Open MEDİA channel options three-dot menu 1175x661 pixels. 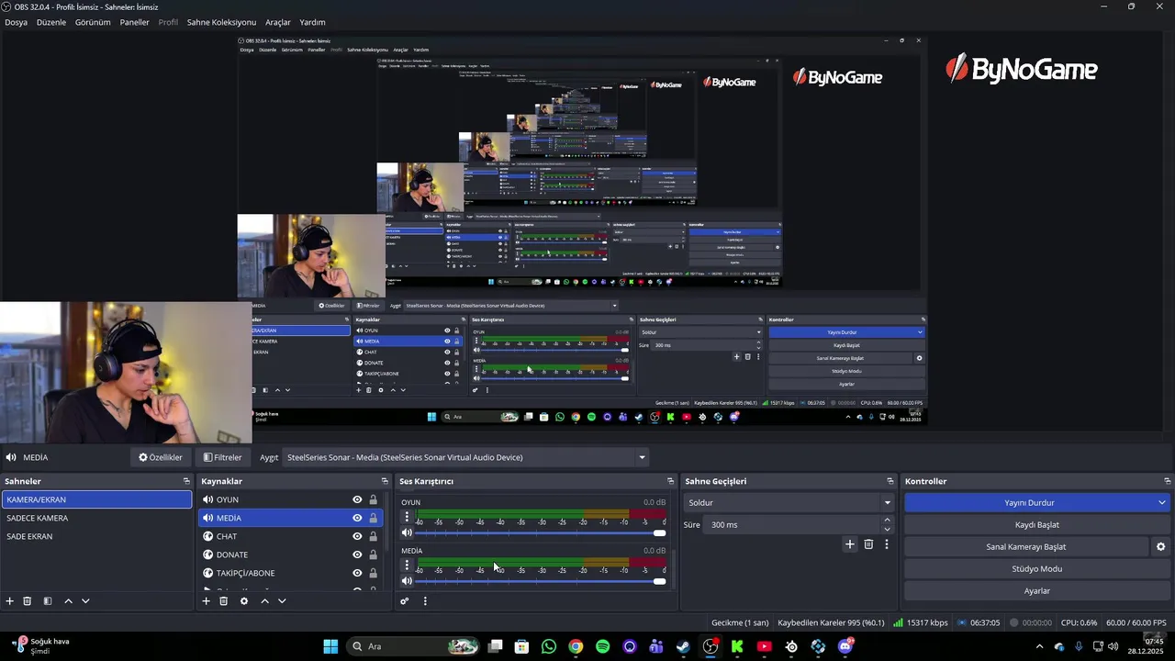tap(407, 565)
